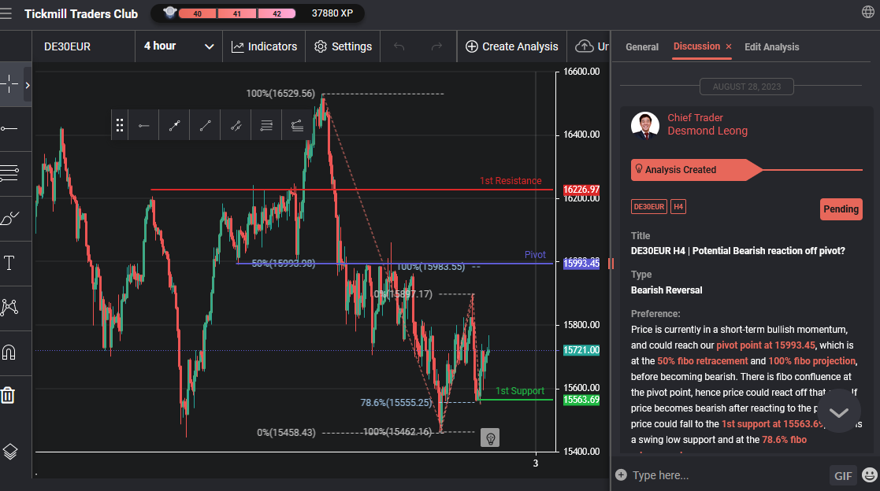Image resolution: width=880 pixels, height=491 pixels.
Task: Select the horizontal ray line tool
Action: coord(9,129)
